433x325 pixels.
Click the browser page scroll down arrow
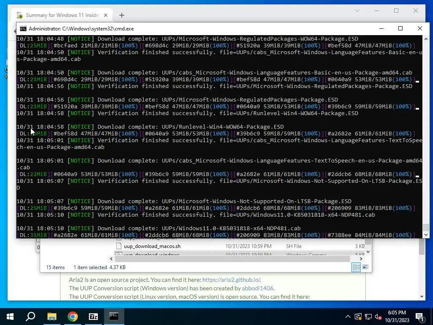click(x=422, y=297)
